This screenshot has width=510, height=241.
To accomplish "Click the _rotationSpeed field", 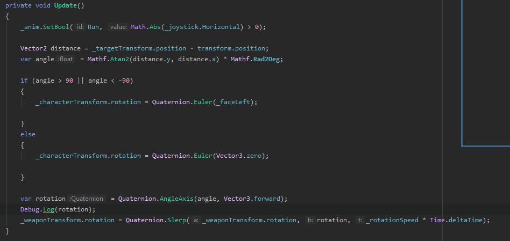I will (x=392, y=220).
